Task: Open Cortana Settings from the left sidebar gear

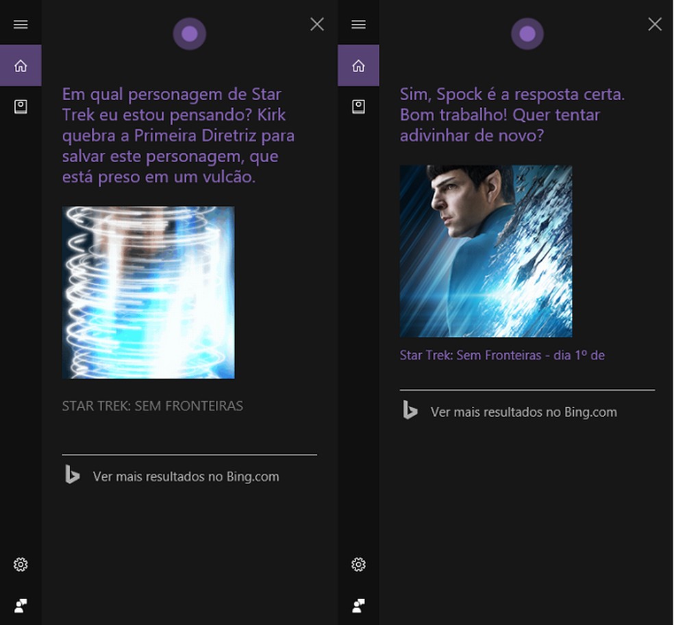Action: click(x=21, y=564)
